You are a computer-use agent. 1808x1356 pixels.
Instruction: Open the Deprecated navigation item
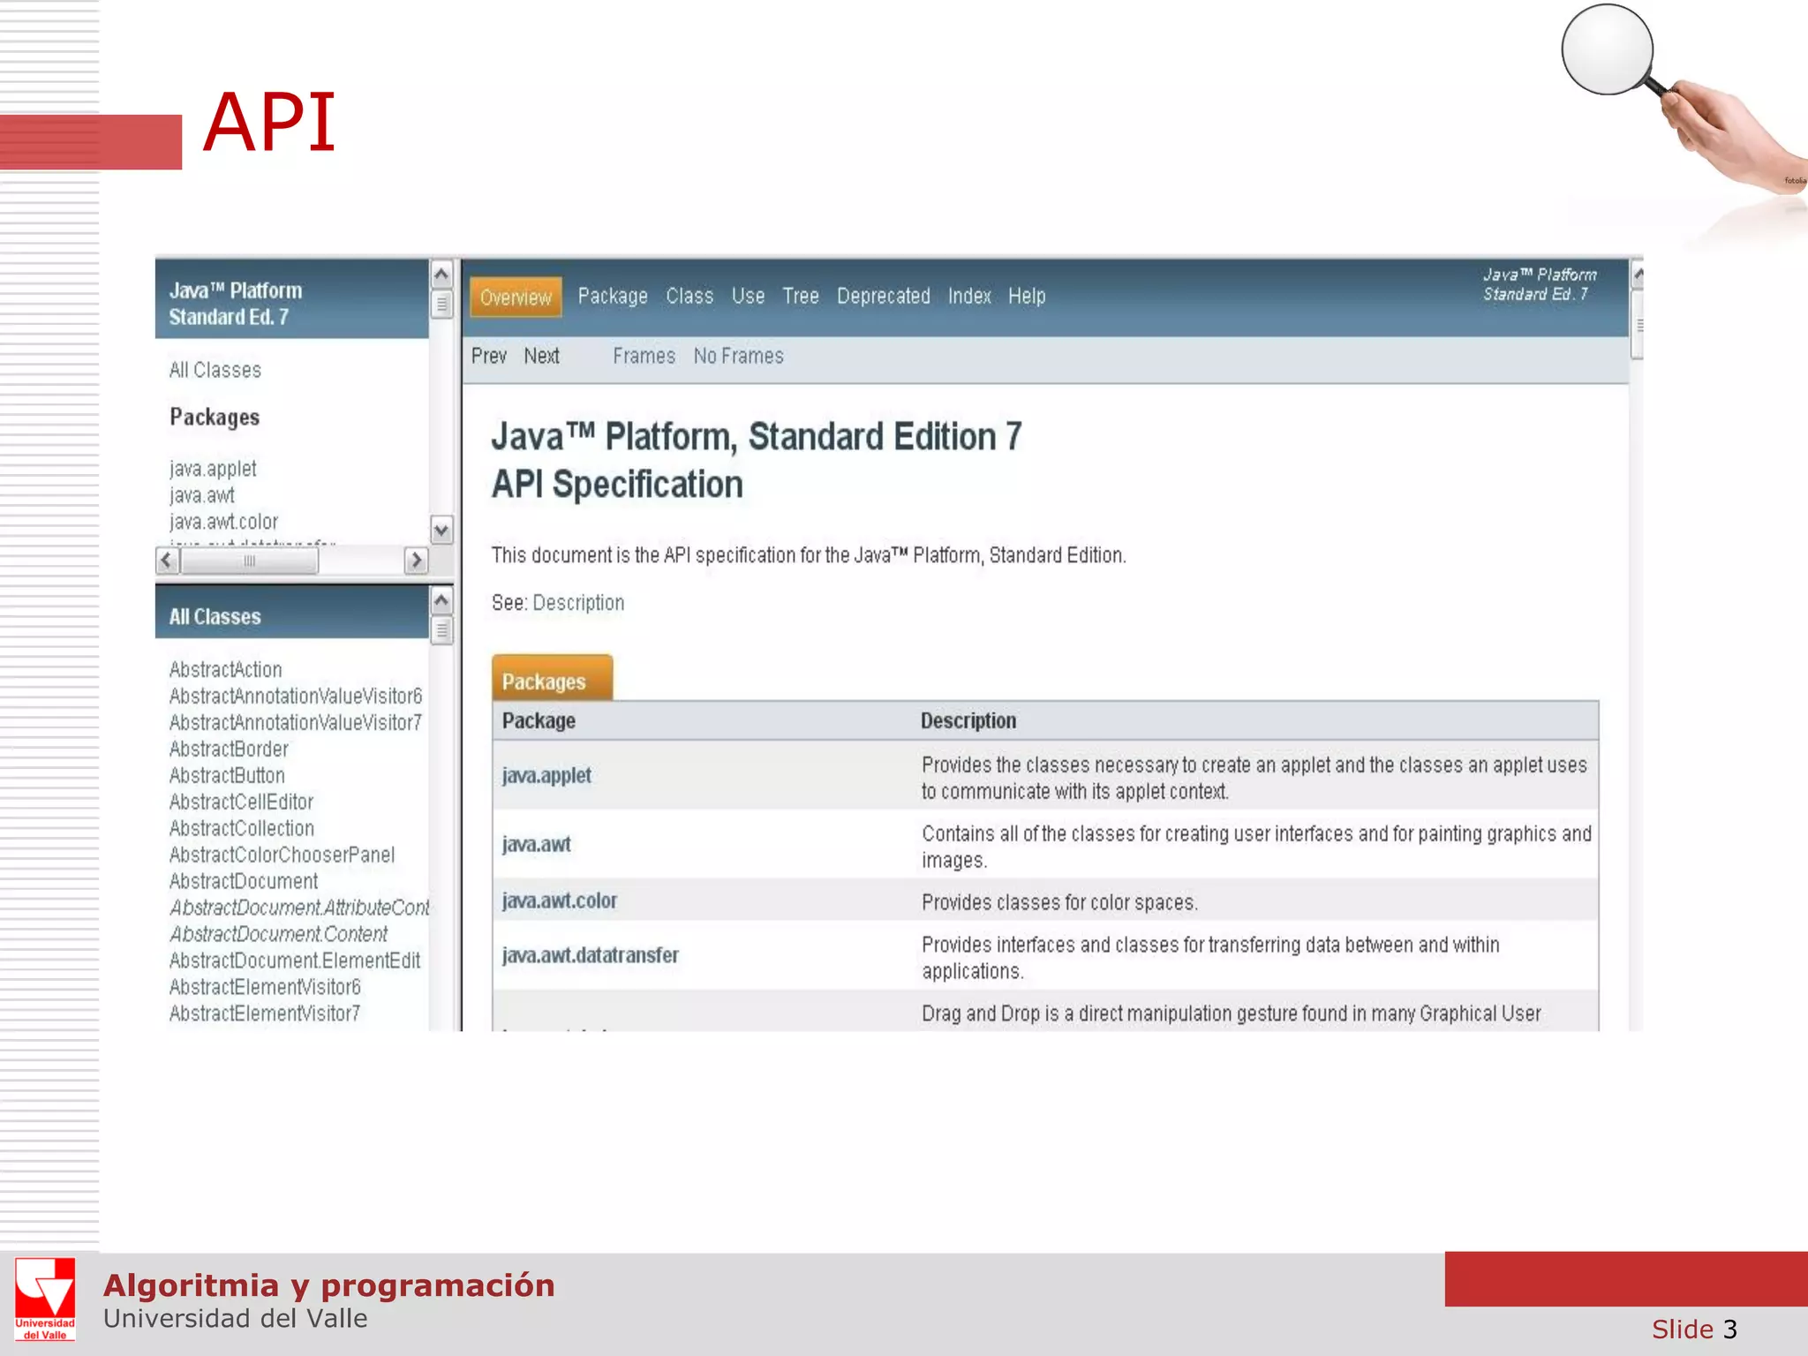pyautogui.click(x=883, y=297)
